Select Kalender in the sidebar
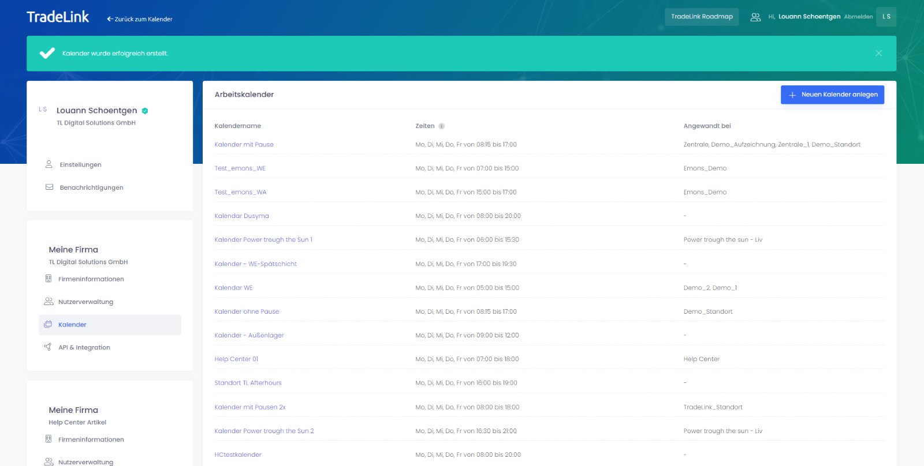The width and height of the screenshot is (924, 466). 72,325
